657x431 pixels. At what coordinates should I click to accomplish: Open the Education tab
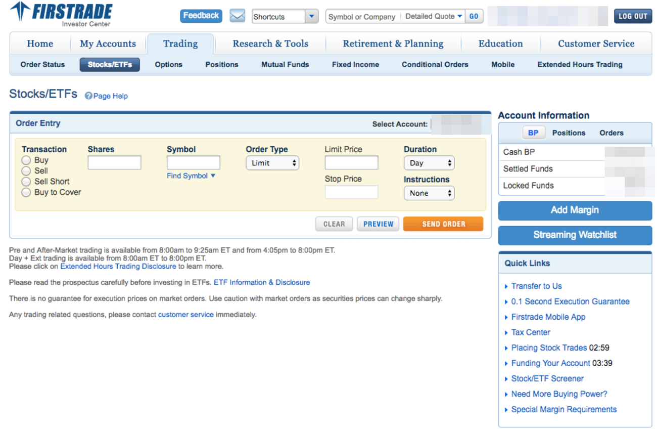501,44
